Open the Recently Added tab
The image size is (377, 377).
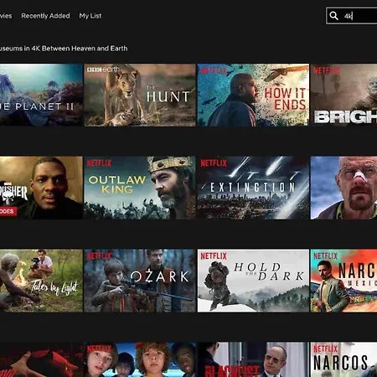coord(45,16)
